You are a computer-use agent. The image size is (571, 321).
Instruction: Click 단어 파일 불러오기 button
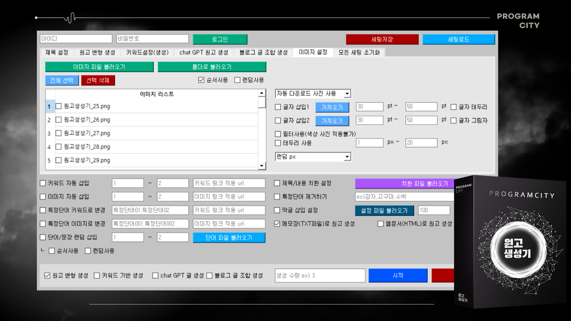229,238
